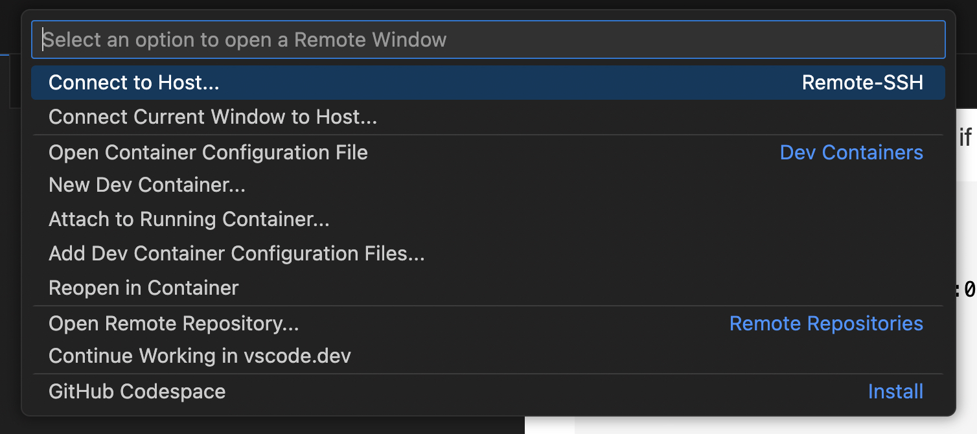Click the Remote Repositories group label

click(x=826, y=323)
